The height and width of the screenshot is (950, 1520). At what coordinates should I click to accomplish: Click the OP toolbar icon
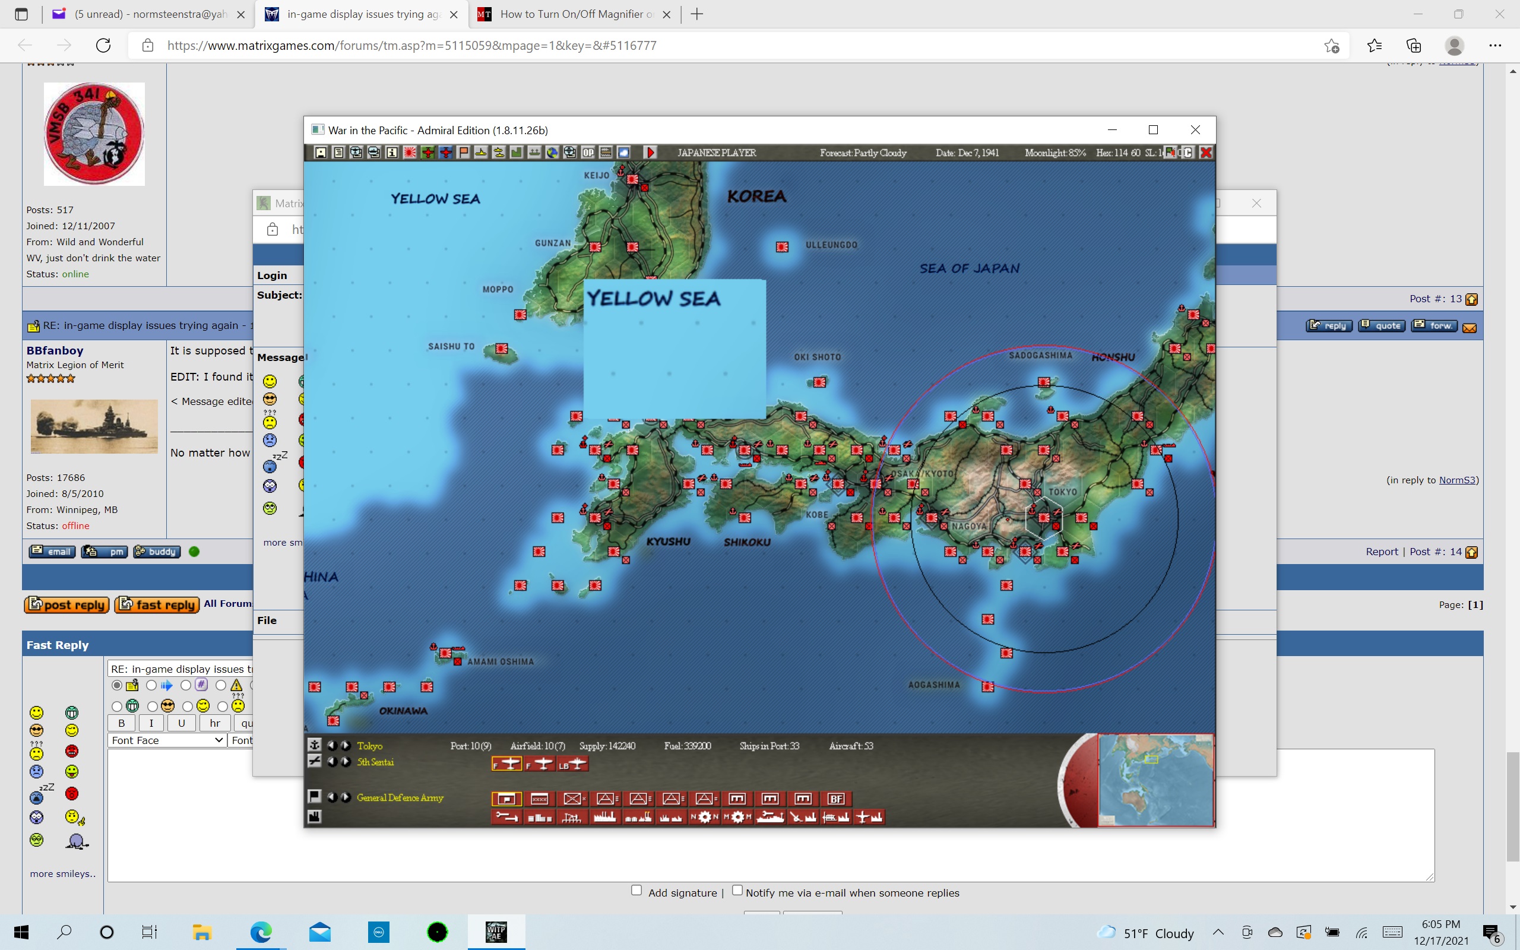[x=588, y=153]
